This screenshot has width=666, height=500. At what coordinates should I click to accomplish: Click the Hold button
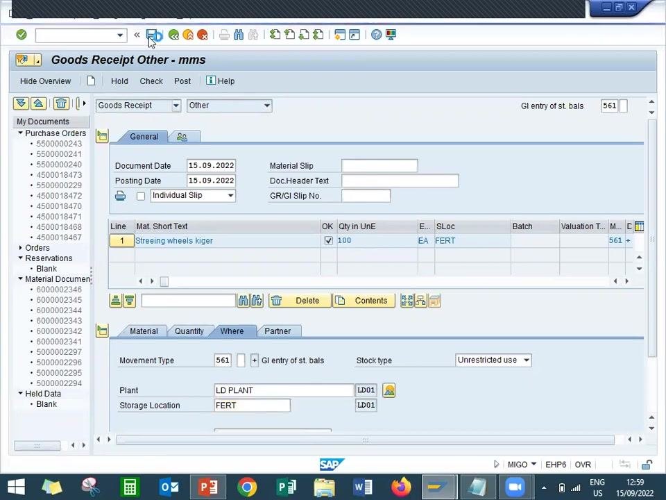[x=119, y=81]
